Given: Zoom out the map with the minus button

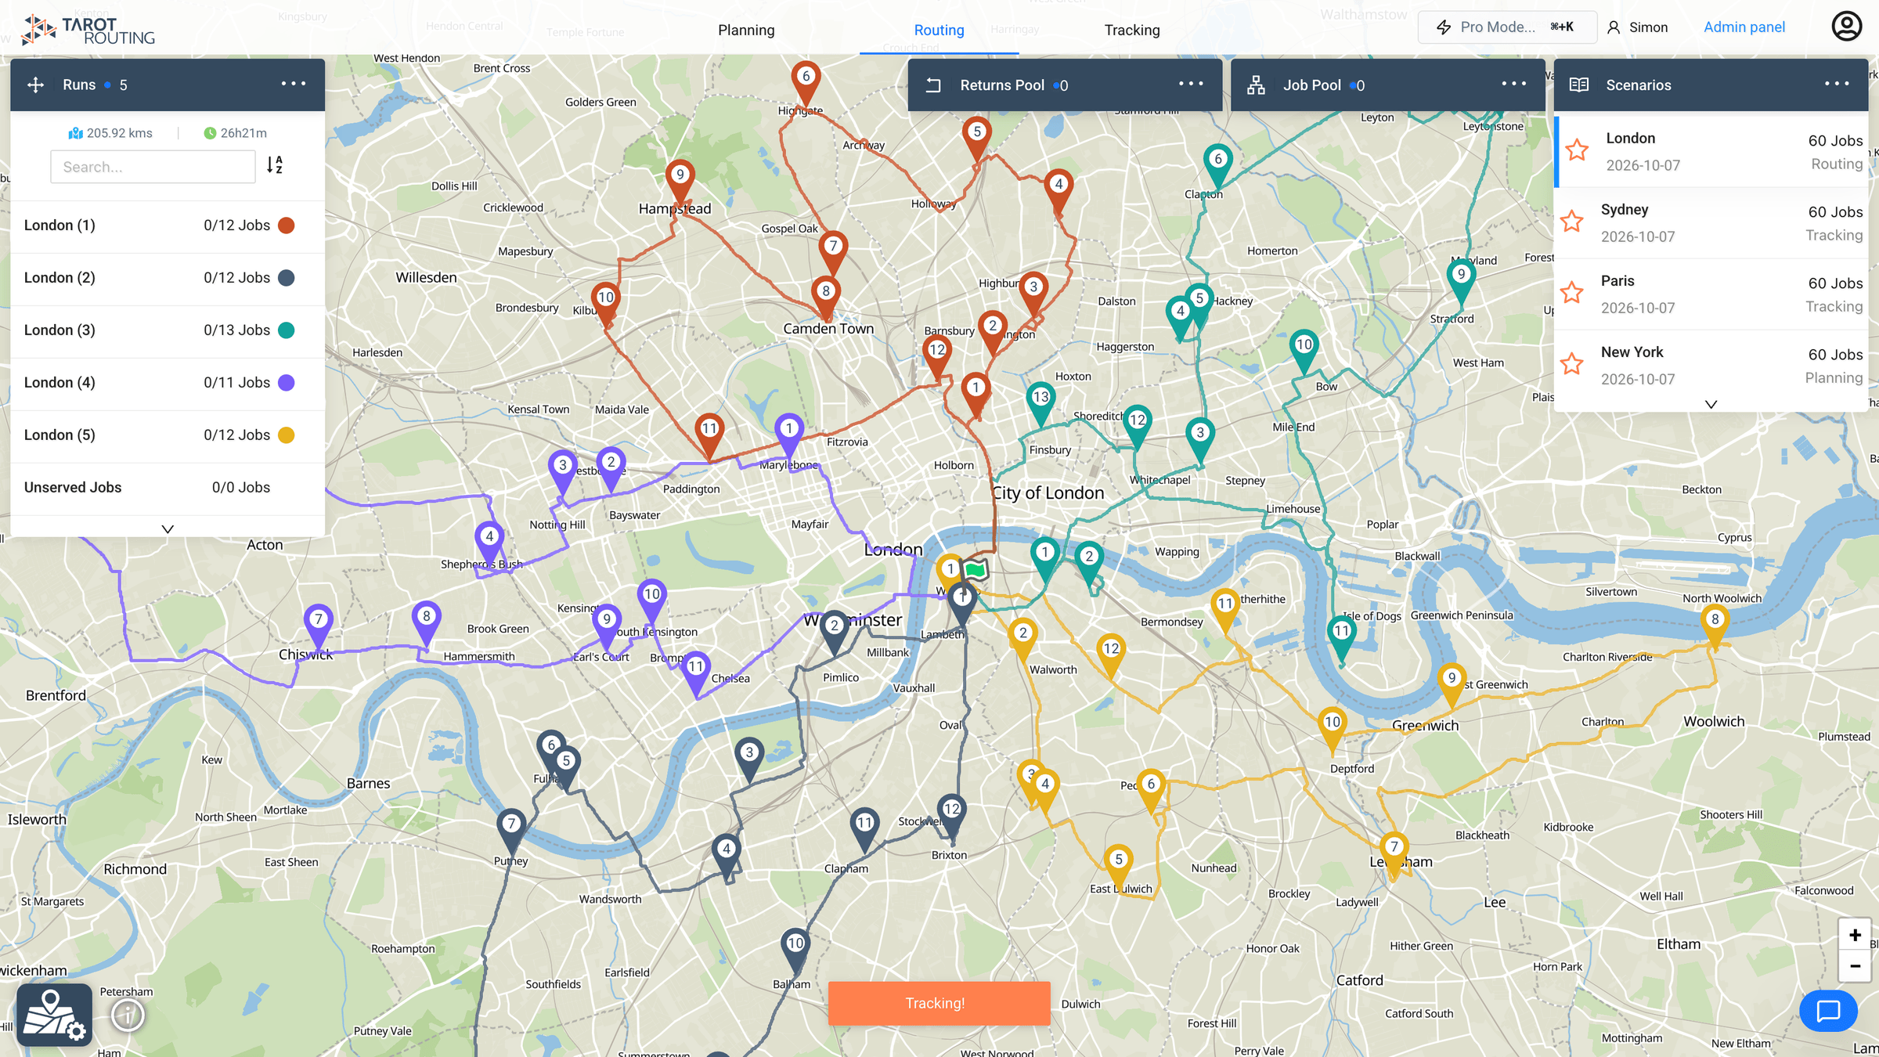Looking at the screenshot, I should point(1855,966).
